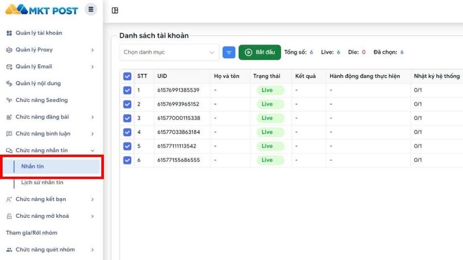Click the Quản lý Email icon
This screenshot has width=463, height=260.
tap(9, 67)
